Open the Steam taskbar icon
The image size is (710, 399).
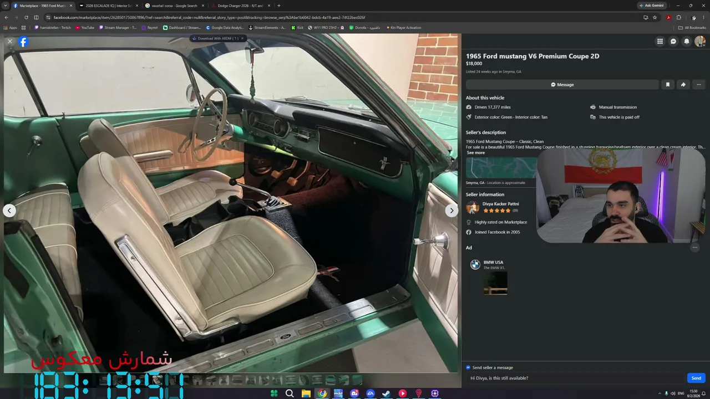coord(387,393)
